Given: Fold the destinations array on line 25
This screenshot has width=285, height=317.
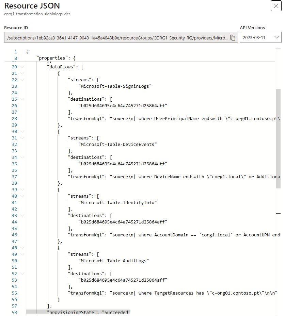Looking at the screenshot, I should pos(22,99).
